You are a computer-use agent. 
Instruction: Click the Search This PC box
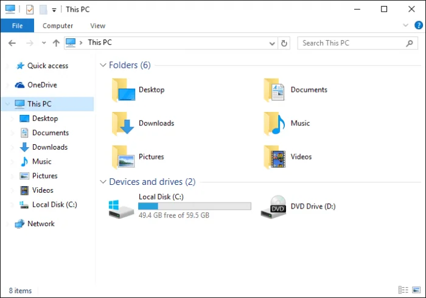click(x=358, y=43)
